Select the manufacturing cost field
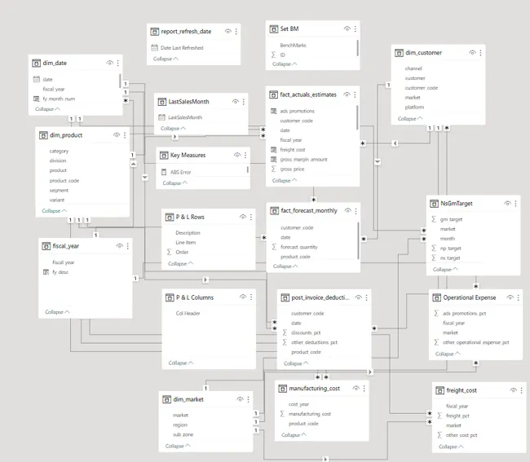The image size is (530, 462). click(310, 414)
